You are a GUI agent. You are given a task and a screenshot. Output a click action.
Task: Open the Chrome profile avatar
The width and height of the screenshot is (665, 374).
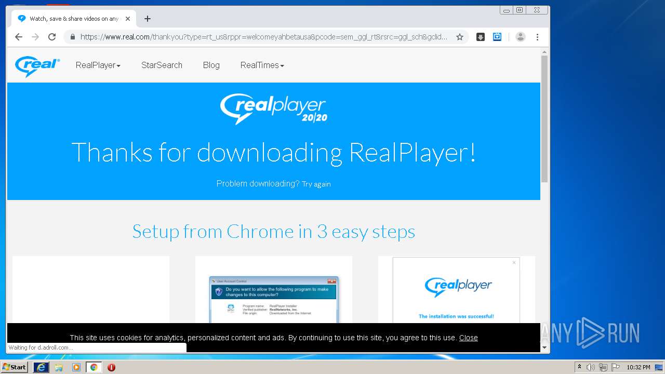click(521, 37)
